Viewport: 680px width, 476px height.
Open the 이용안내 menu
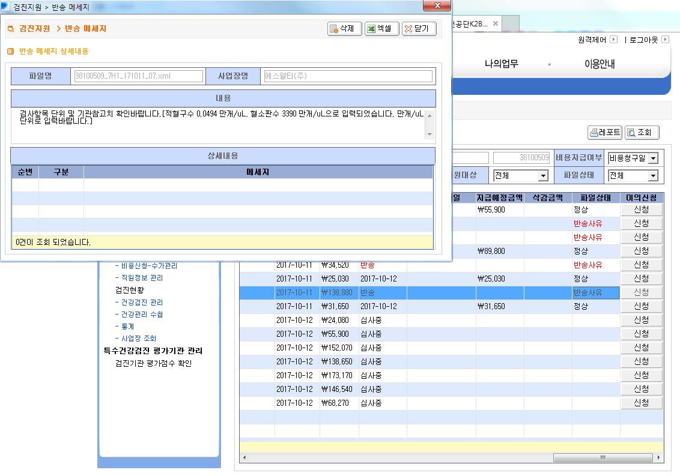pos(600,64)
